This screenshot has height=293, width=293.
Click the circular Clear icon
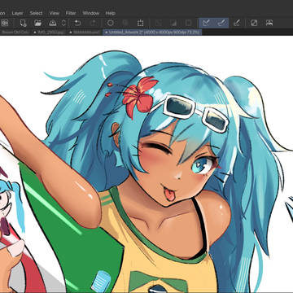pyautogui.click(x=111, y=23)
